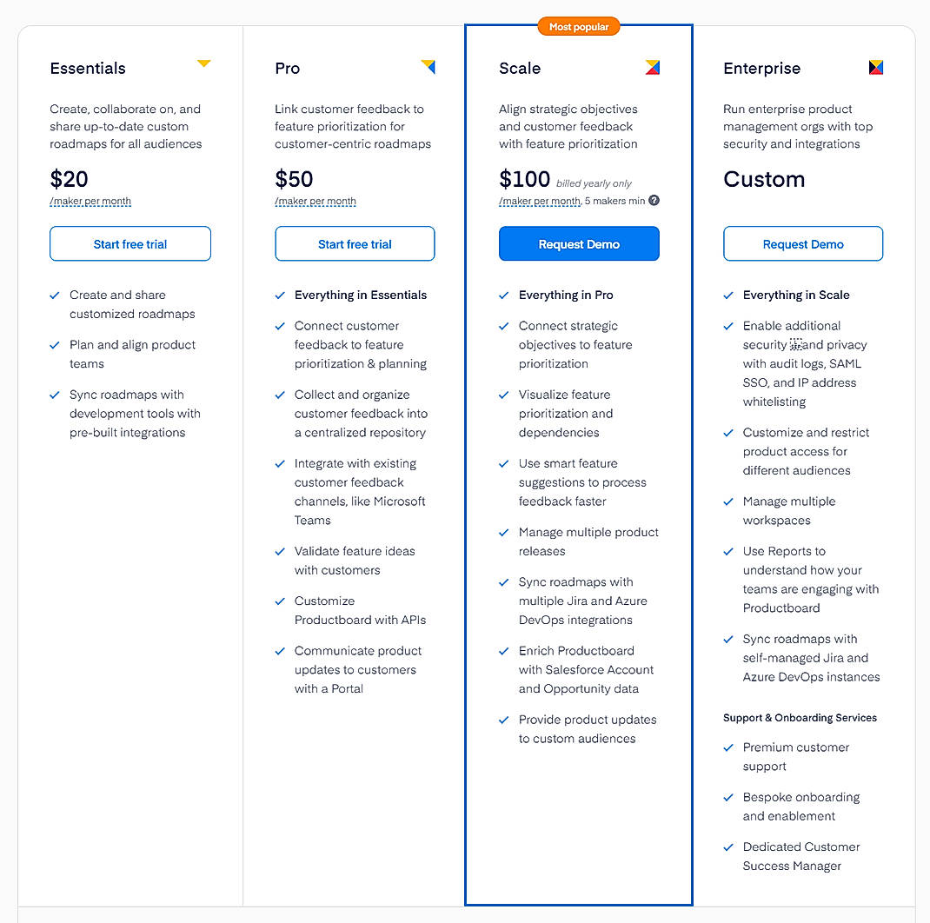This screenshot has height=923, width=930.
Task: Click the yellow Essentials plan logo icon
Action: click(204, 63)
